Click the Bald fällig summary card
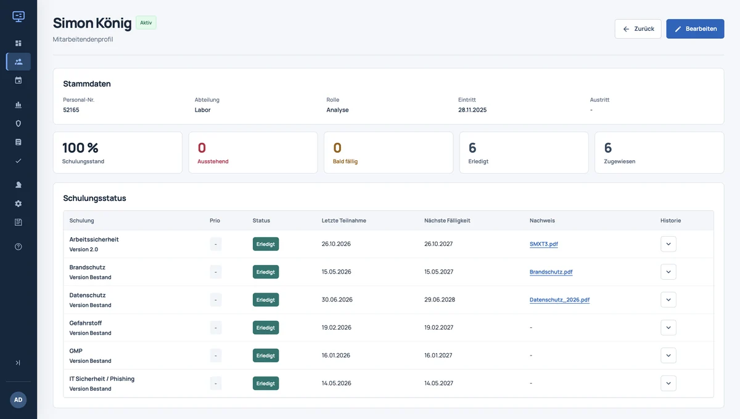 click(x=388, y=152)
